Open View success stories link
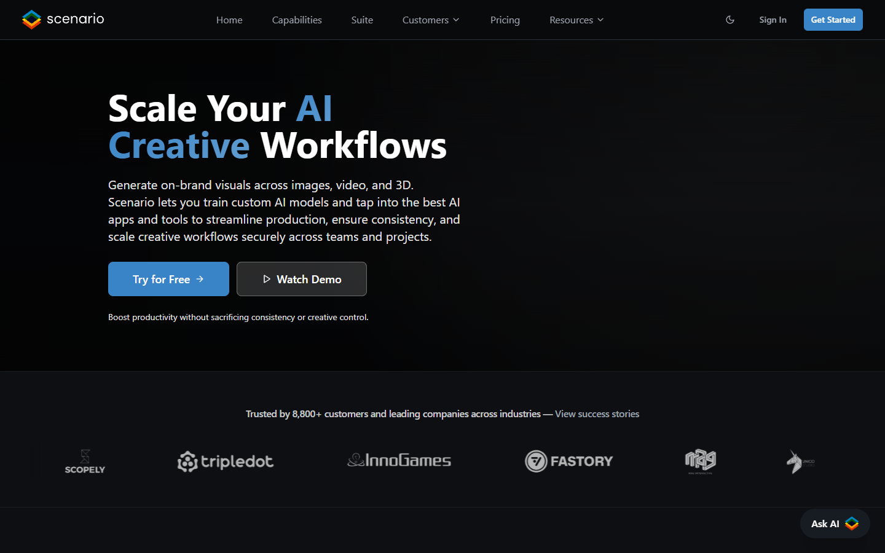The width and height of the screenshot is (885, 553). pyautogui.click(x=597, y=414)
